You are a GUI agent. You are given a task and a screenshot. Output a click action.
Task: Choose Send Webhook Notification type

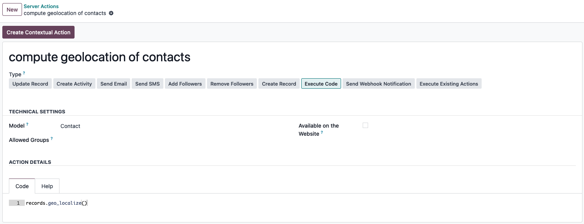pos(378,84)
